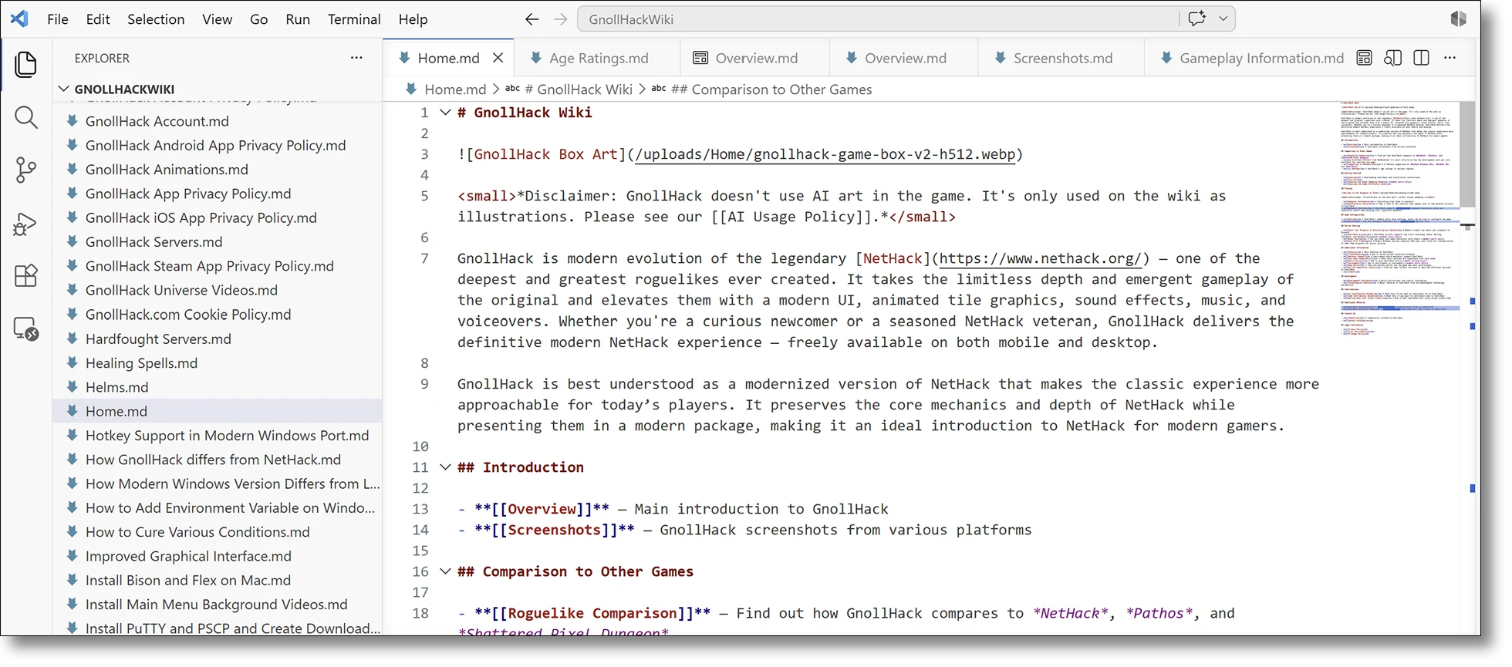Switch to the Age Ratings.md tab
This screenshot has height=667, width=1512.
click(x=598, y=58)
